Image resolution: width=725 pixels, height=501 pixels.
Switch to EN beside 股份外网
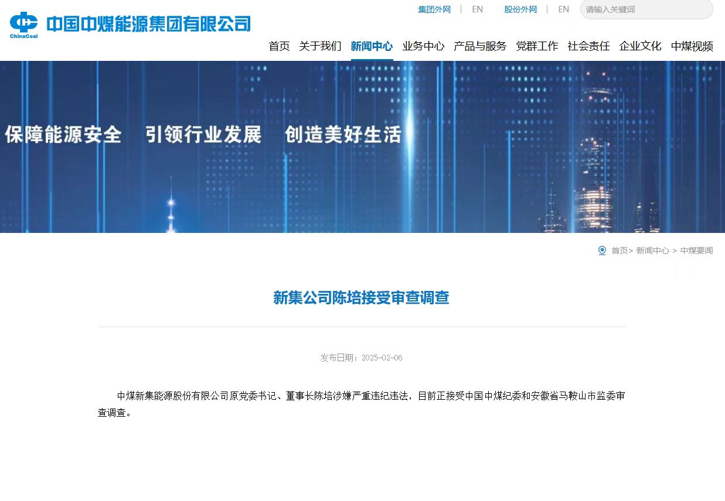(x=563, y=9)
